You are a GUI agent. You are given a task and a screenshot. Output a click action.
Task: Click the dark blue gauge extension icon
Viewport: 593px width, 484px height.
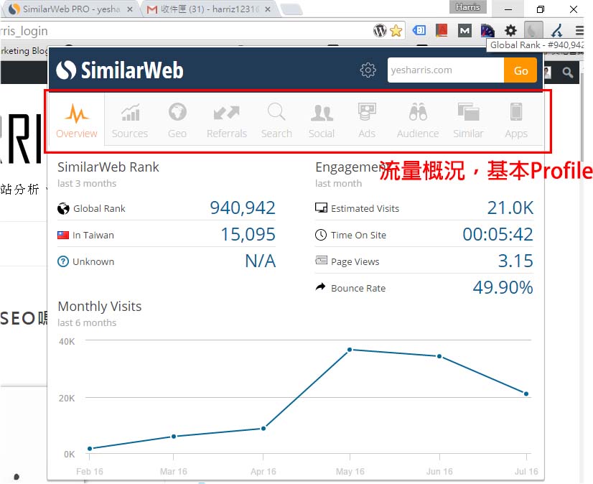[x=487, y=31]
